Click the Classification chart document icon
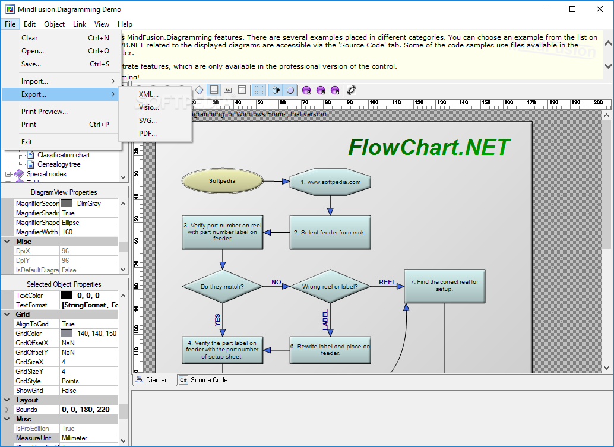The image size is (614, 447). [30, 155]
